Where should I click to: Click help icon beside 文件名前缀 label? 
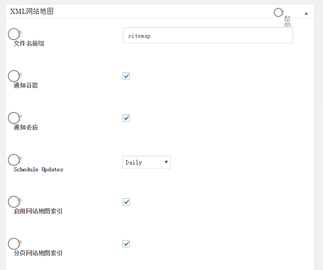14,34
